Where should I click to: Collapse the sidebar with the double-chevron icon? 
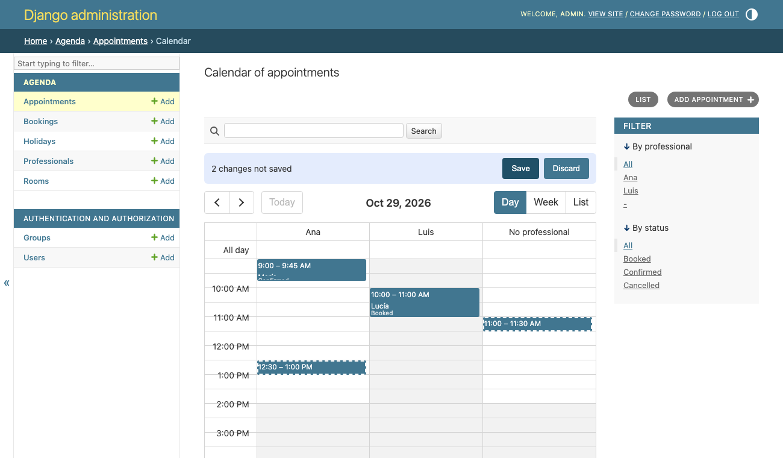[7, 283]
